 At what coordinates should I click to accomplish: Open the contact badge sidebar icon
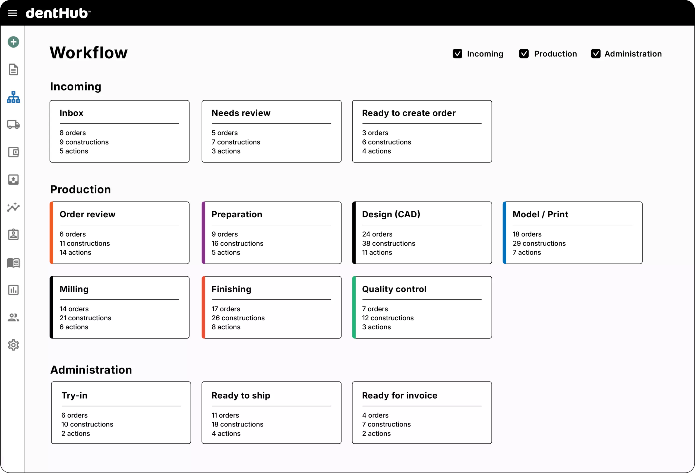pyautogui.click(x=13, y=234)
